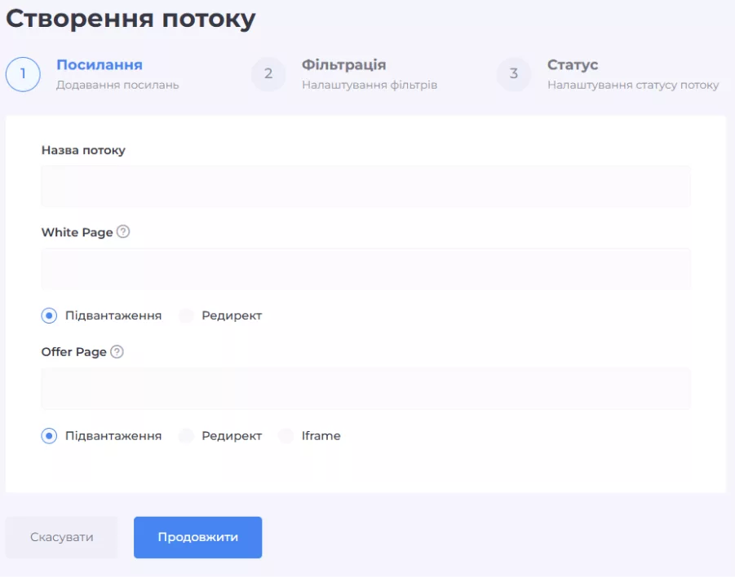
Task: Click into the White Page URL field
Action: tap(365, 269)
